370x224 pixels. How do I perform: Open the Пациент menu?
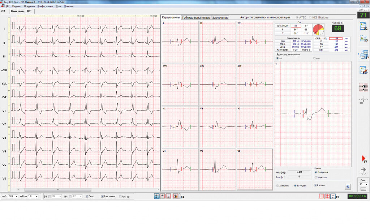click(17, 6)
